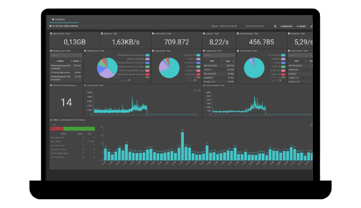The width and height of the screenshot is (361, 208).
Task: Select localhost row in Events by host table
Action: pyautogui.click(x=300, y=74)
